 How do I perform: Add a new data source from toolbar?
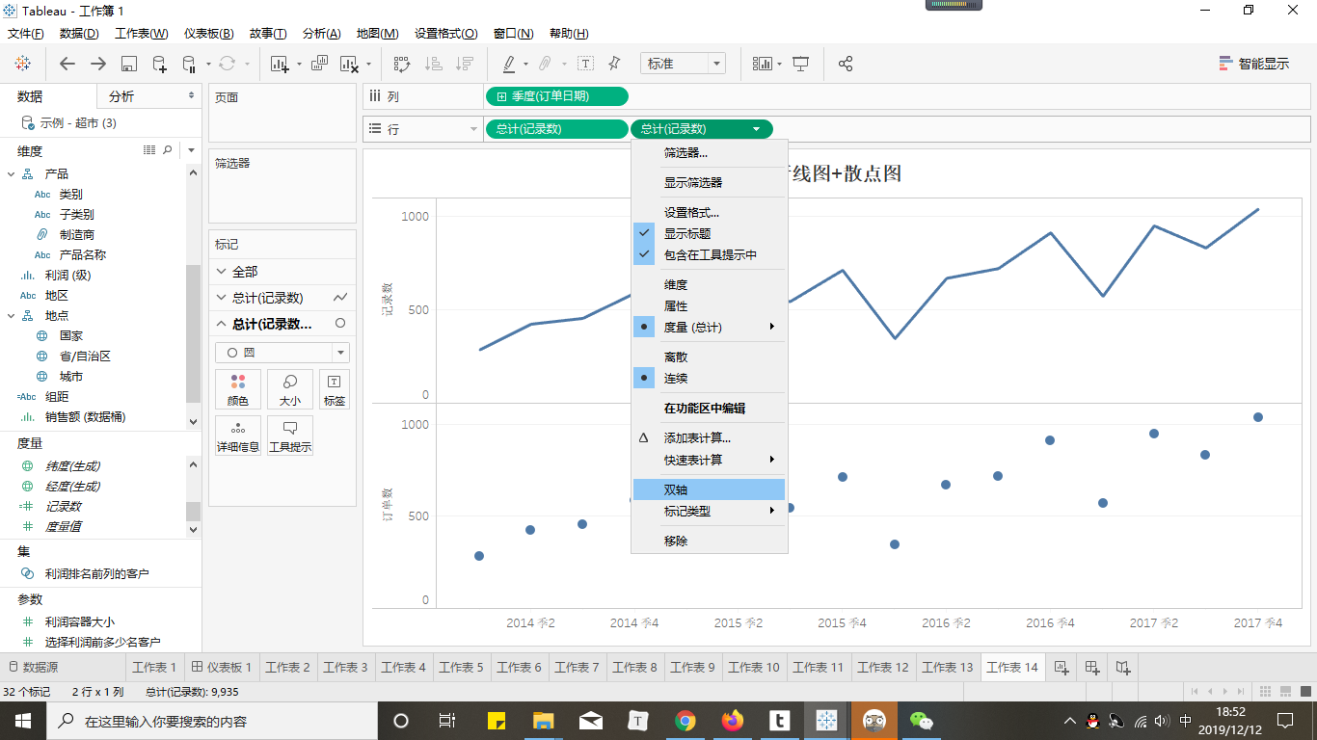point(160,64)
